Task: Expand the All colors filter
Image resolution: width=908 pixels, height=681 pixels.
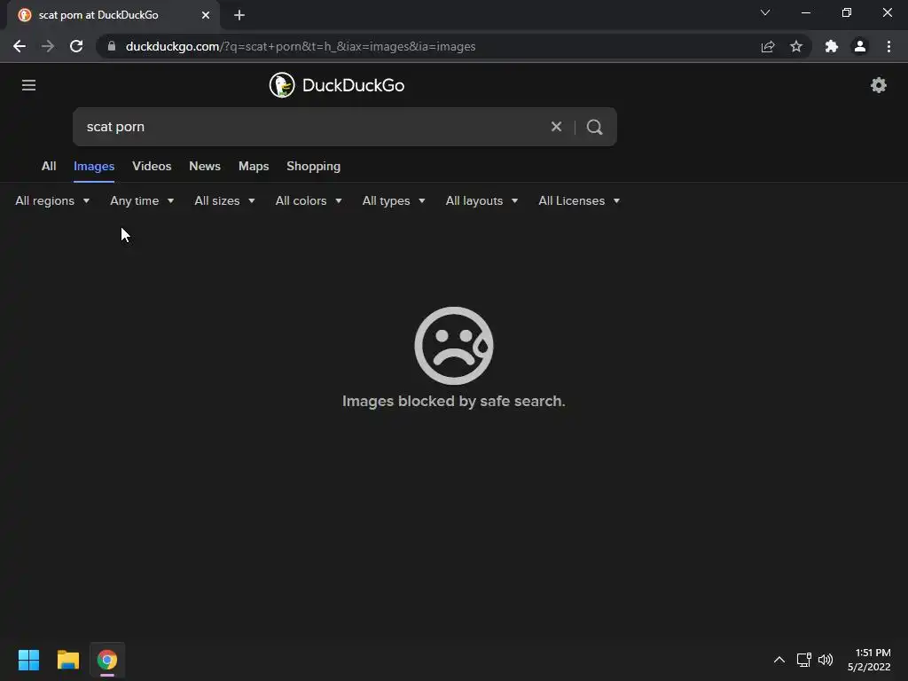Action: [309, 201]
